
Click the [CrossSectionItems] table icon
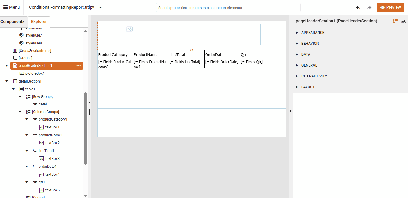click(x=15, y=51)
